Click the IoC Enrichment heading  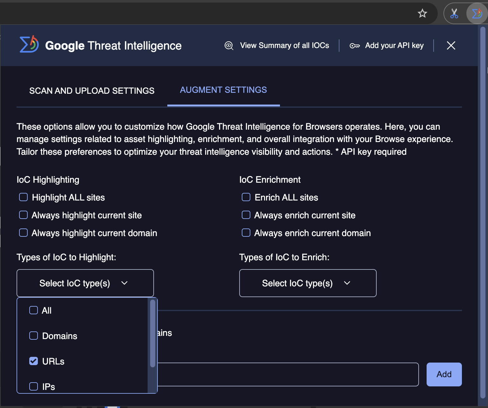click(x=270, y=180)
